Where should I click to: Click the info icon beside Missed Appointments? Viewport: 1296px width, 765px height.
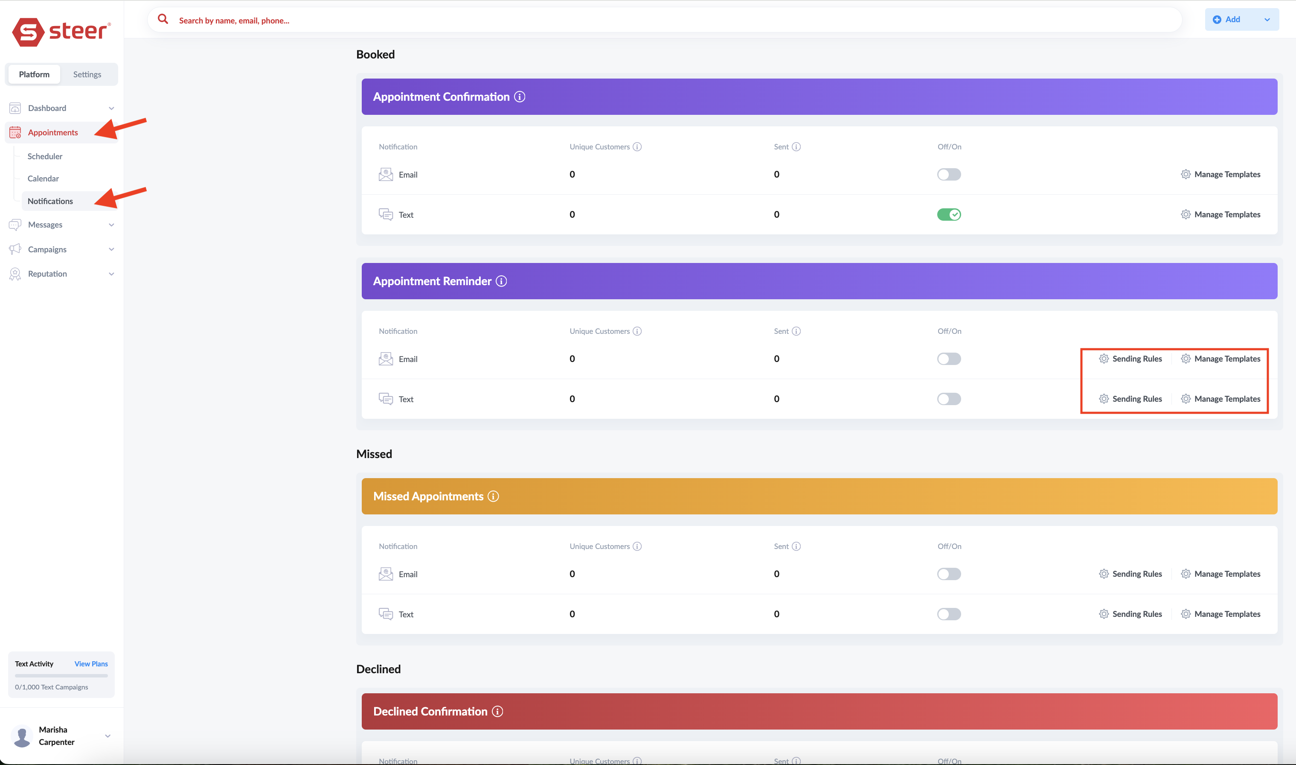[494, 496]
